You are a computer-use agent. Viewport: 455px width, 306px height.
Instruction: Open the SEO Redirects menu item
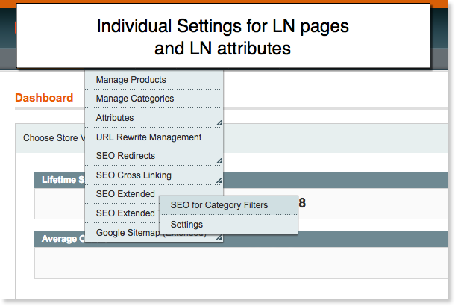(x=154, y=156)
